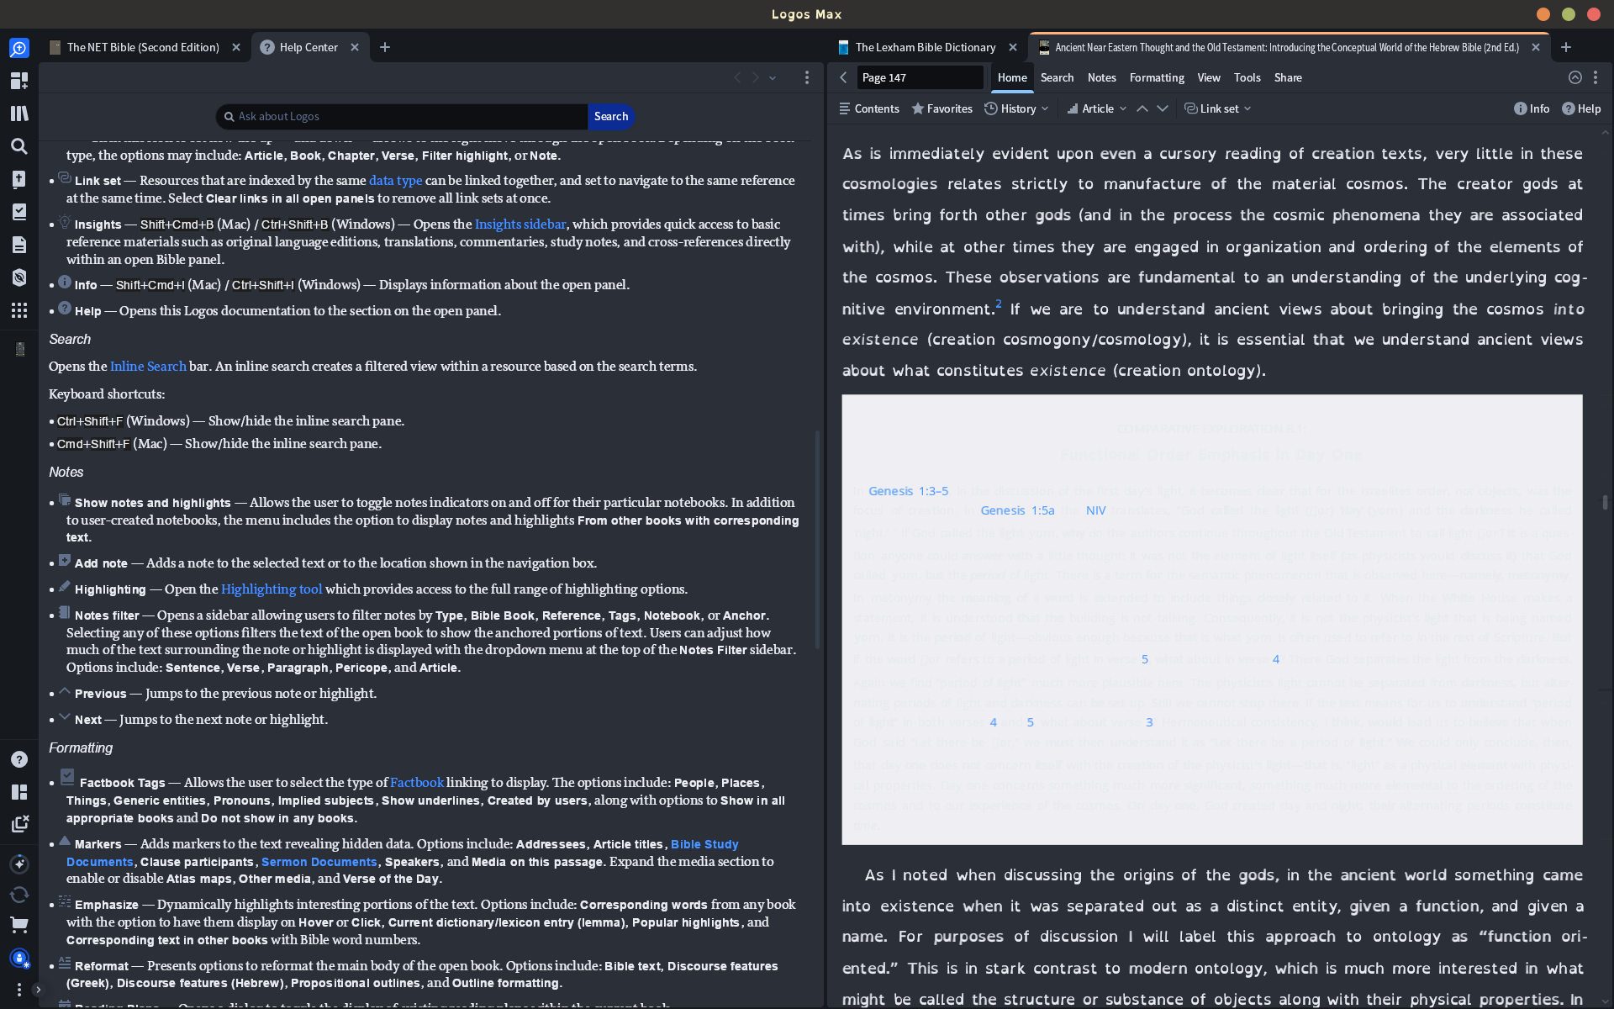Open the Genesis 1:3–5 reference link
The image size is (1614, 1009).
pos(907,490)
